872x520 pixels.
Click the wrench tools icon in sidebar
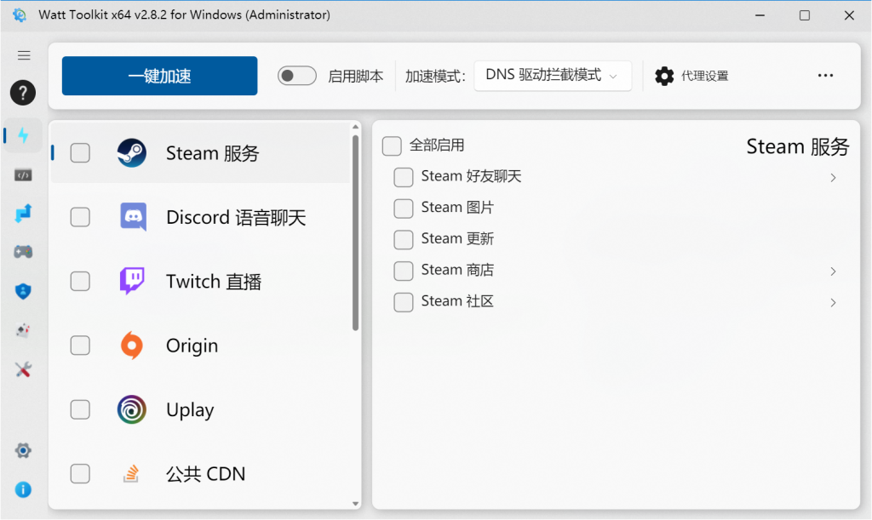(23, 369)
